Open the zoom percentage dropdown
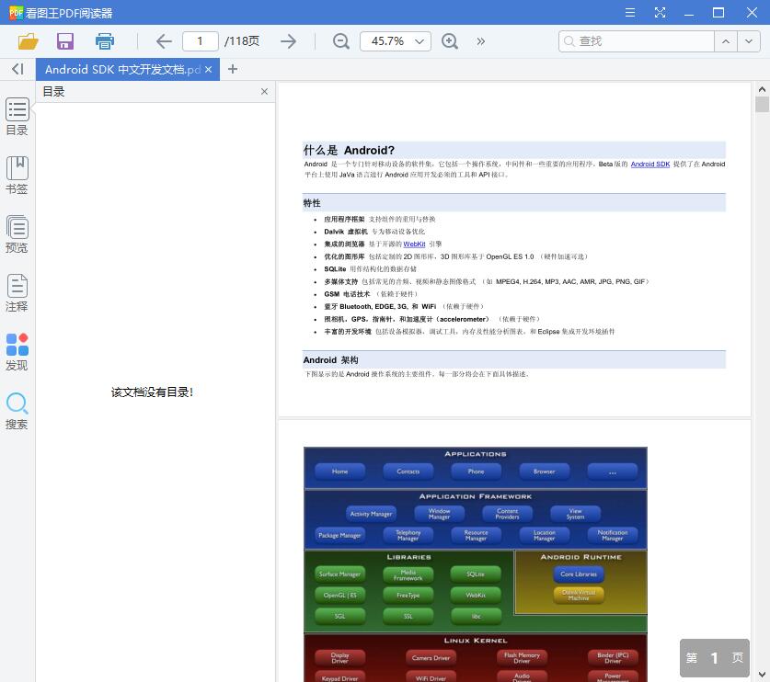The width and height of the screenshot is (770, 682). click(x=395, y=41)
